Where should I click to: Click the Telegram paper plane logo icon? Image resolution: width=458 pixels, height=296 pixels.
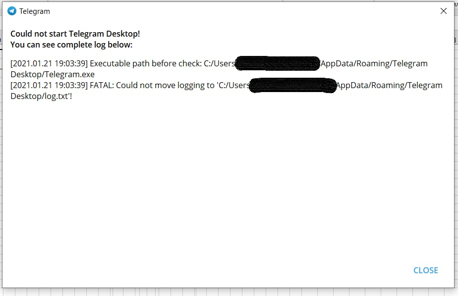(12, 11)
